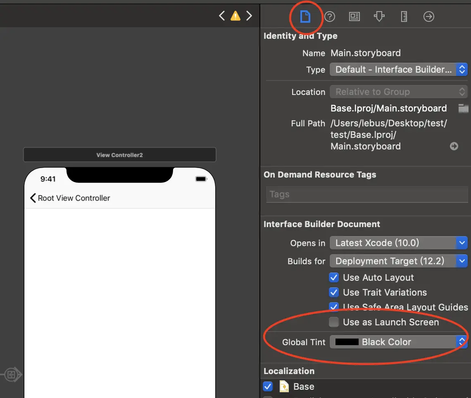Open Builds for Deployment Target dropdown

click(399, 261)
